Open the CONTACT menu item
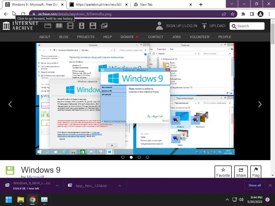 point(155,37)
